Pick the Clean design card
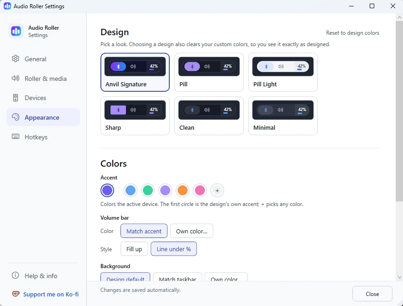The image size is (403, 306). coord(209,116)
